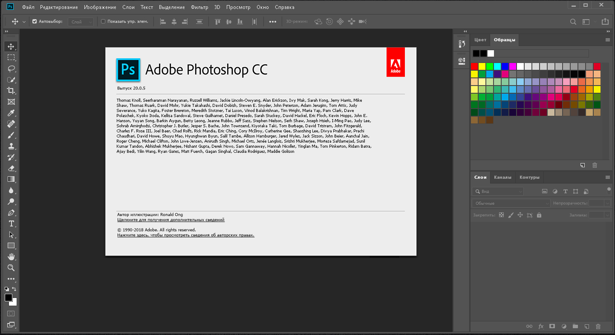Toggle lock all padlock icon
The image size is (615, 335).
pyautogui.click(x=539, y=215)
